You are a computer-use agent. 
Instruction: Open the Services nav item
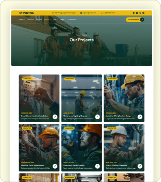pos(39,20)
